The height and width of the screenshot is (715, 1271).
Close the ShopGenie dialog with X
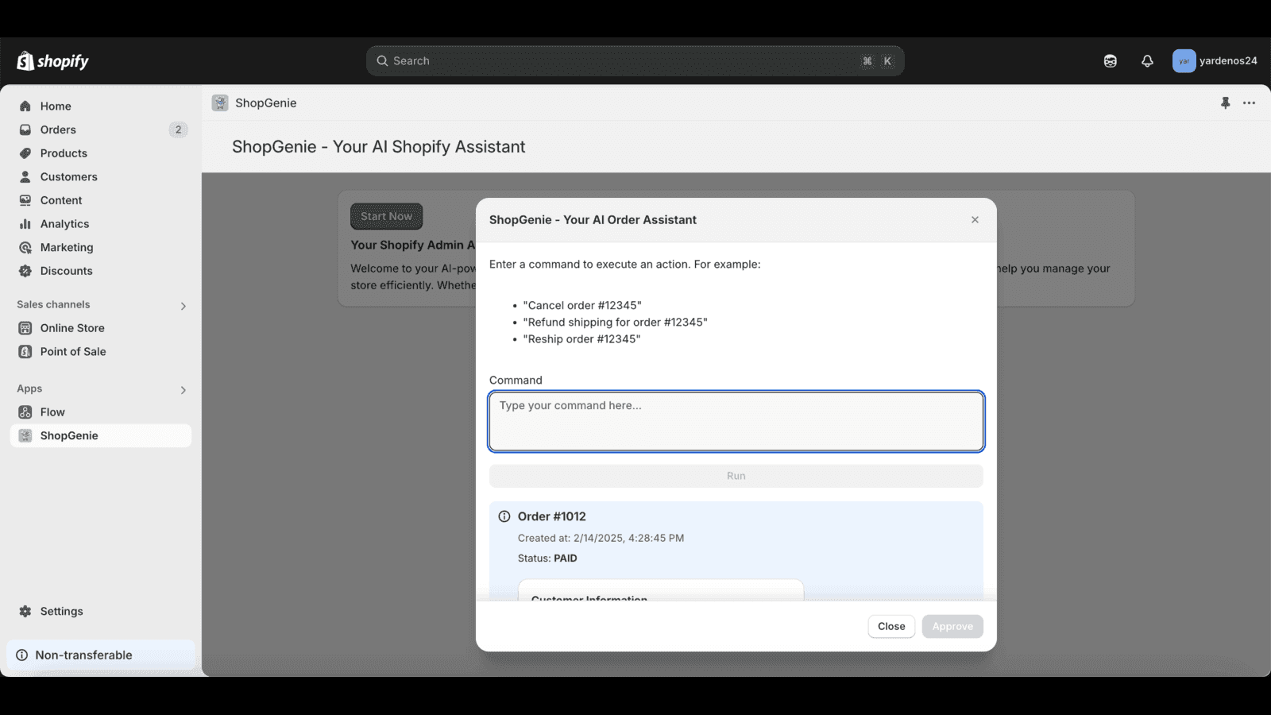[975, 220]
